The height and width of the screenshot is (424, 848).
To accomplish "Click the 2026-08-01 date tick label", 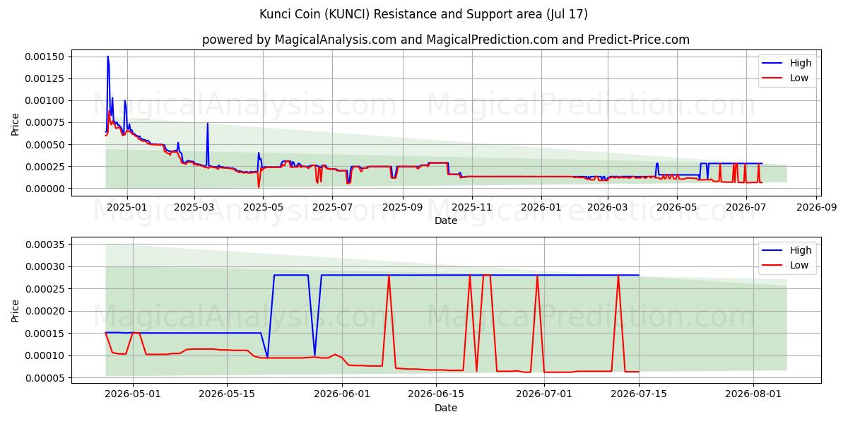I will tap(753, 394).
